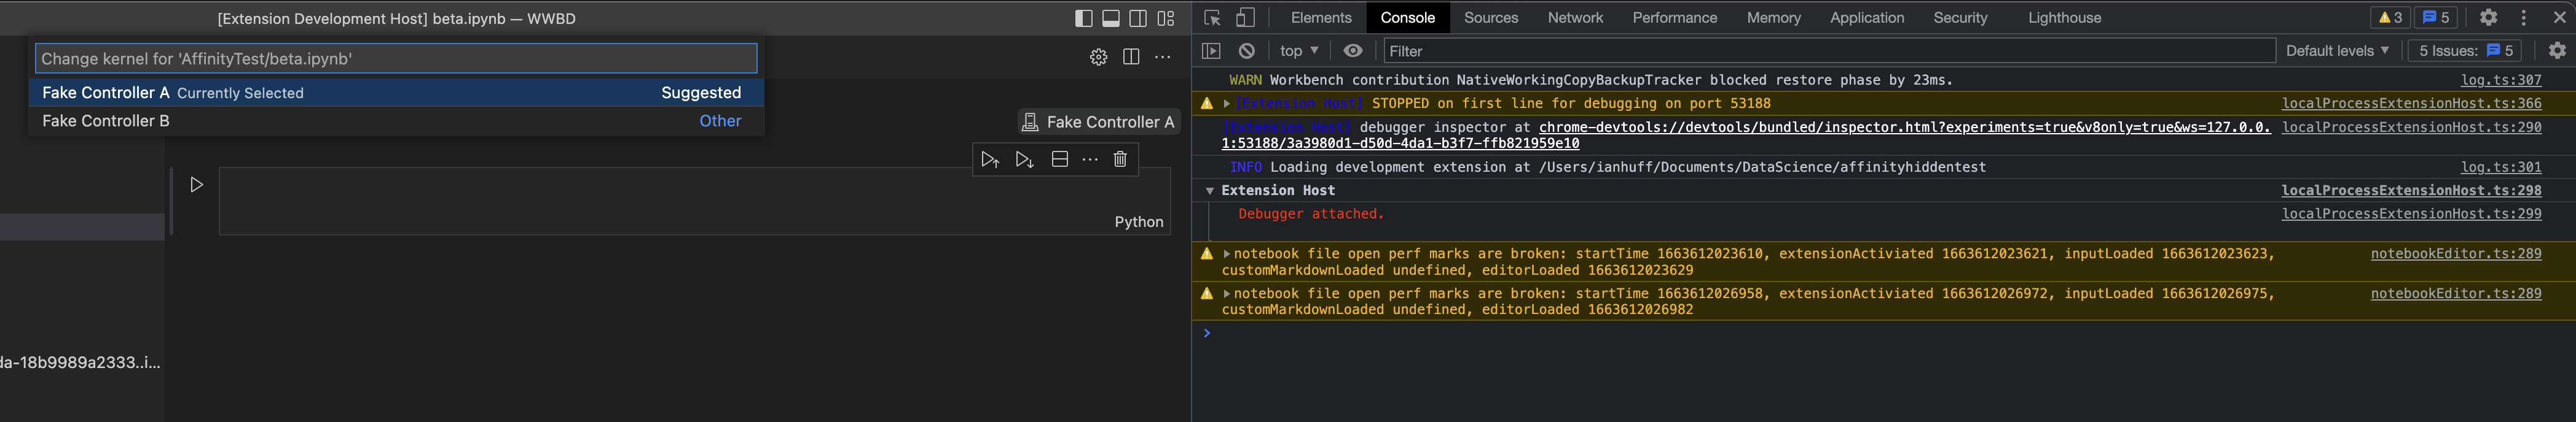Click the 5 Issues button
The height and width of the screenshot is (422, 2576).
[2464, 51]
